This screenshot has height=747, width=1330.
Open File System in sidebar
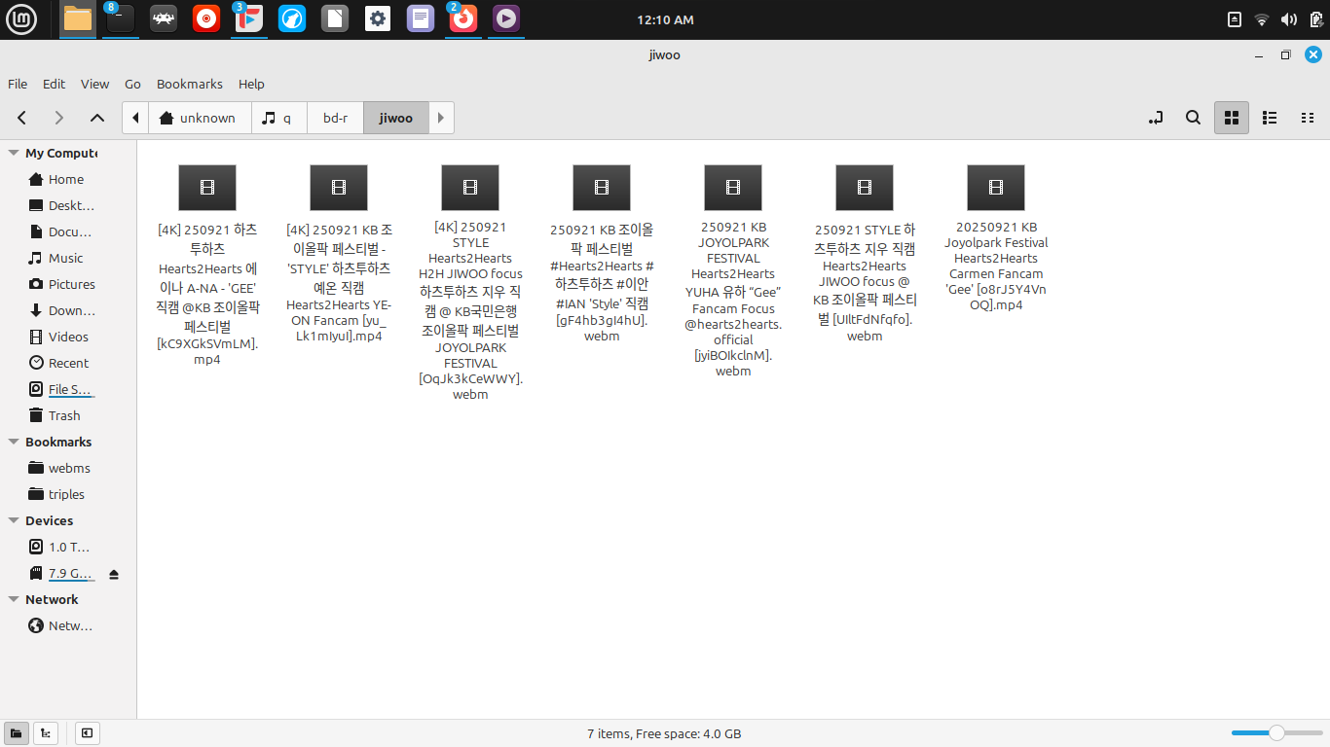point(63,389)
